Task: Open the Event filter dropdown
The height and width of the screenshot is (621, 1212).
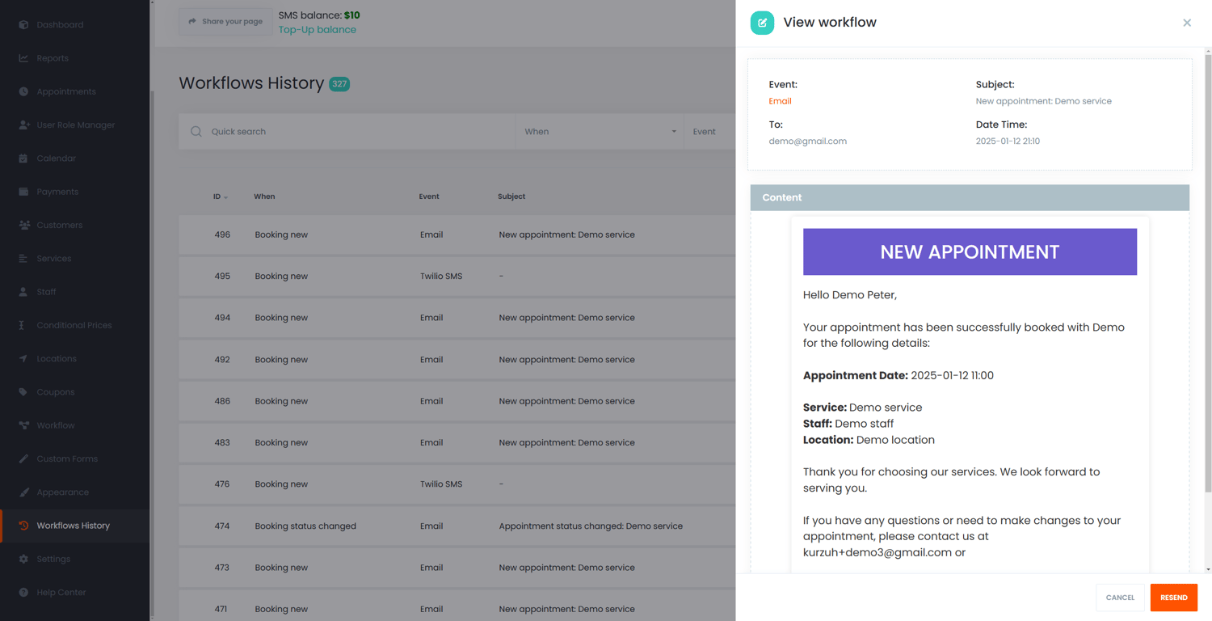Action: (x=708, y=132)
